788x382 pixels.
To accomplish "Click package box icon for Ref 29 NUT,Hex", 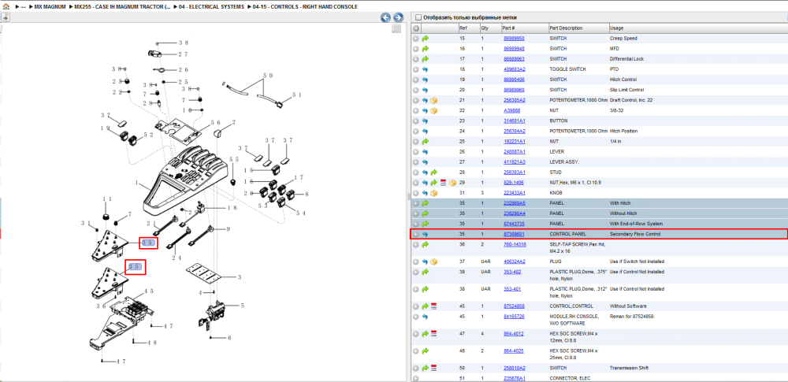I will [452, 183].
